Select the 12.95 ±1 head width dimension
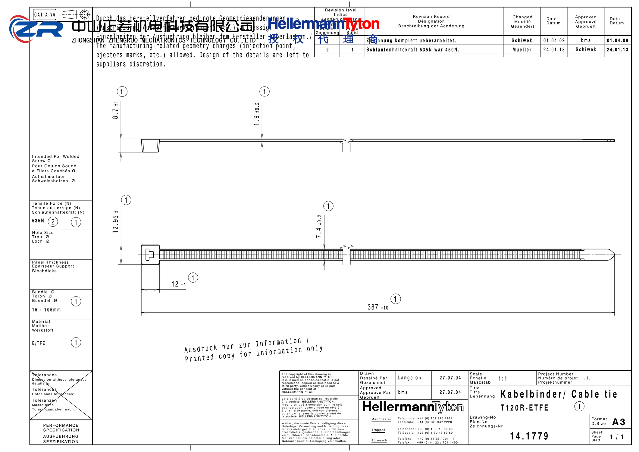The image size is (639, 452). (x=116, y=221)
